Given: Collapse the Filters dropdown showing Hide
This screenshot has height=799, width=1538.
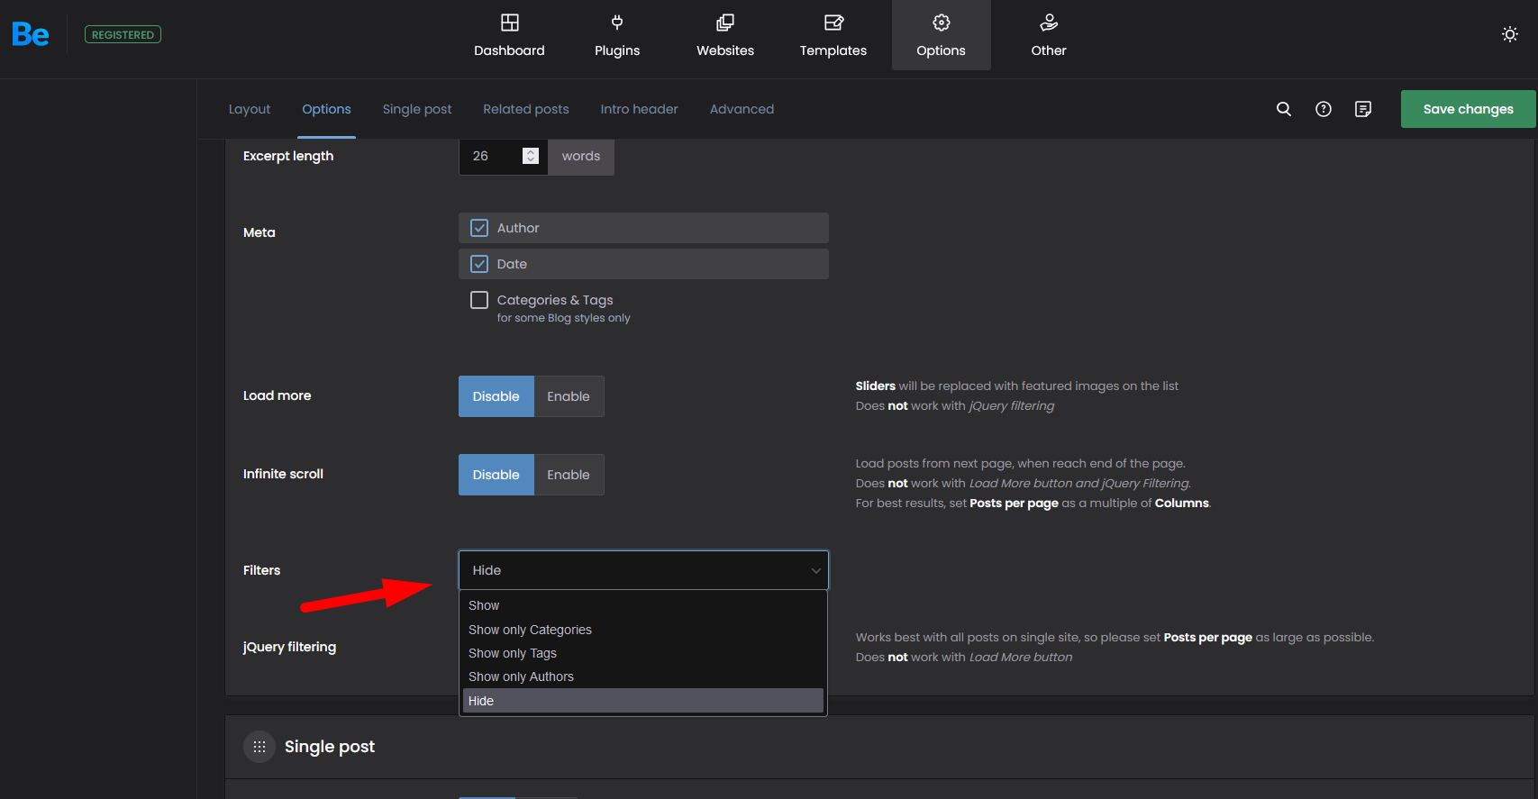Looking at the screenshot, I should pos(643,570).
